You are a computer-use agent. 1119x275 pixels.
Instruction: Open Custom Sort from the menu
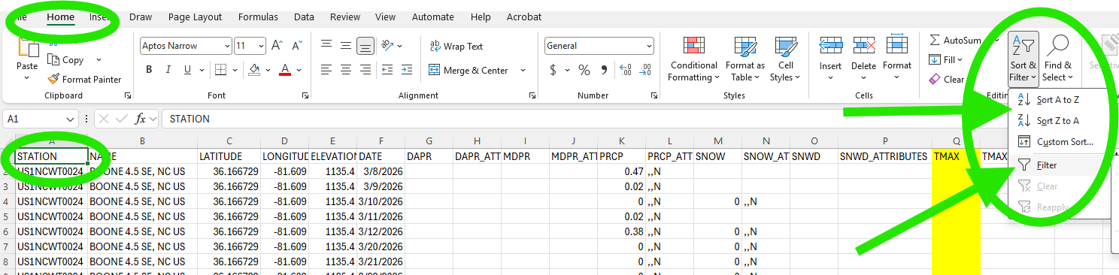coord(1059,141)
